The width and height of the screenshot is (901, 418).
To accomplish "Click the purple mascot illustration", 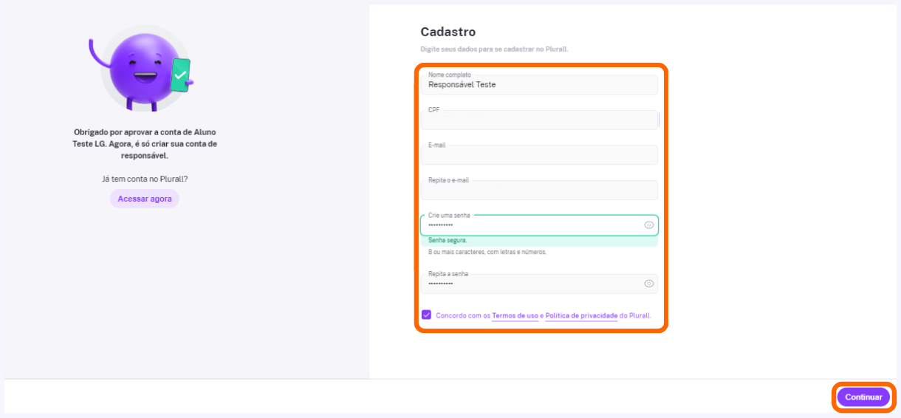I will [x=140, y=72].
